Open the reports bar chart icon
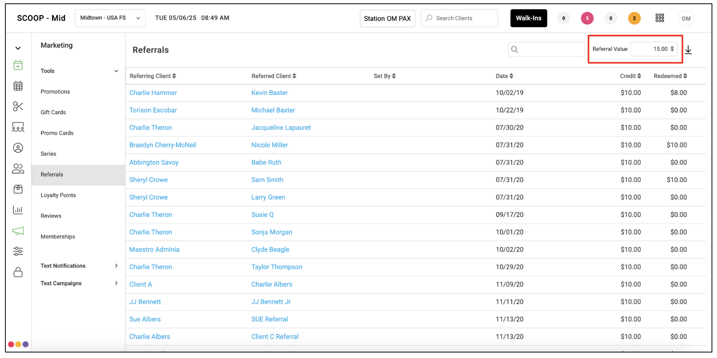Image resolution: width=717 pixels, height=358 pixels. pyautogui.click(x=18, y=210)
